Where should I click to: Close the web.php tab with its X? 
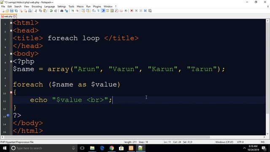[14, 16]
